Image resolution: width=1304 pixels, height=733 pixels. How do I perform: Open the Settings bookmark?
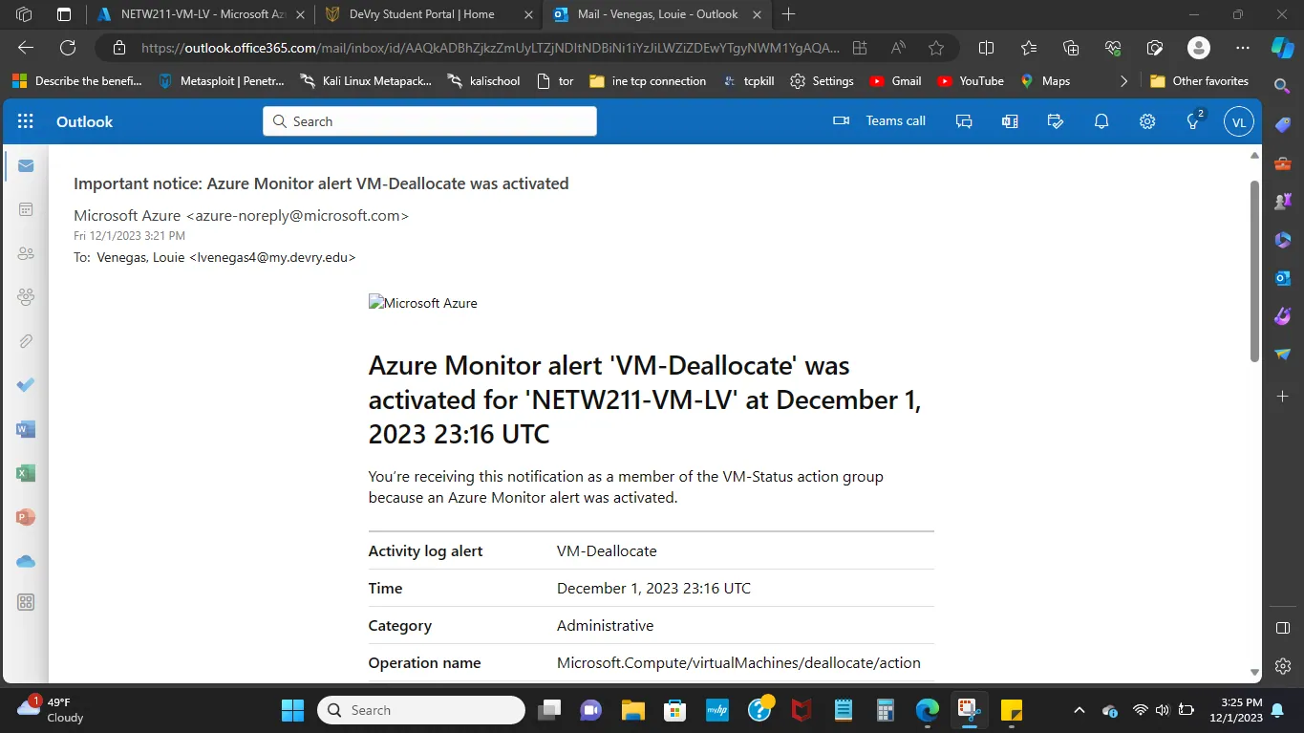(x=823, y=81)
